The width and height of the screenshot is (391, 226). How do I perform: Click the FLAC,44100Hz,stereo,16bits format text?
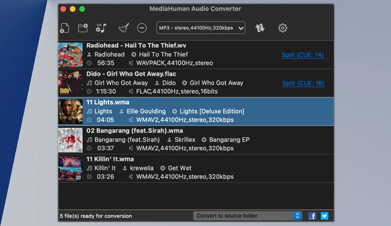tap(177, 92)
